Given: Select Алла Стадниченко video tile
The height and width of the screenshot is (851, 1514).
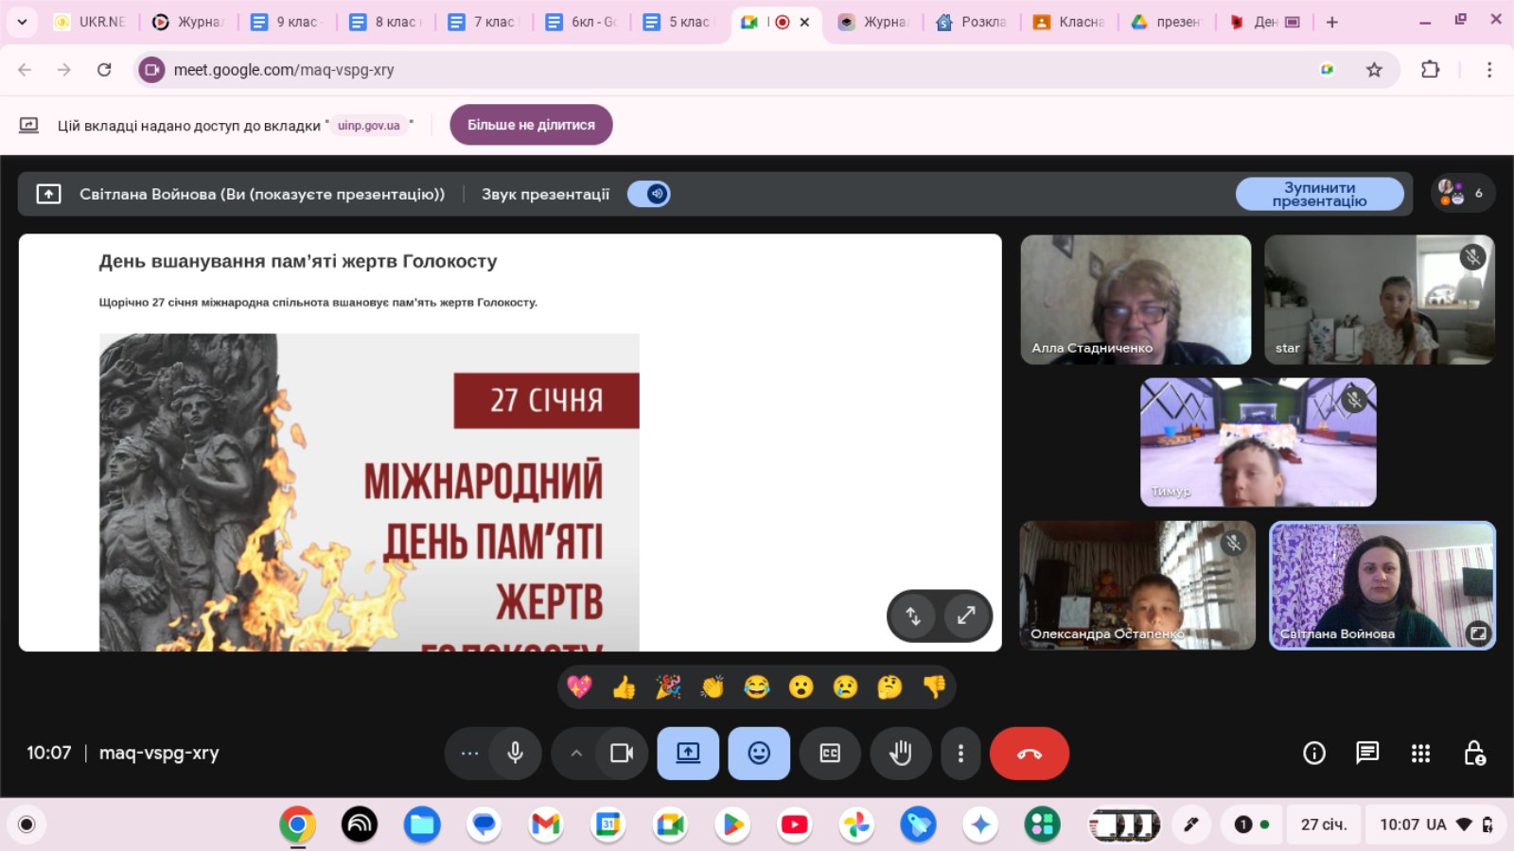Looking at the screenshot, I should (x=1135, y=299).
